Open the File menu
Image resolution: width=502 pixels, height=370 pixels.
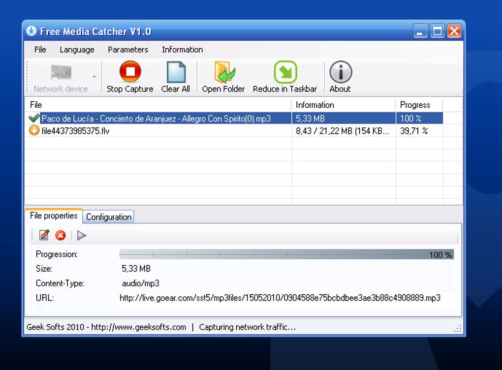coord(40,50)
